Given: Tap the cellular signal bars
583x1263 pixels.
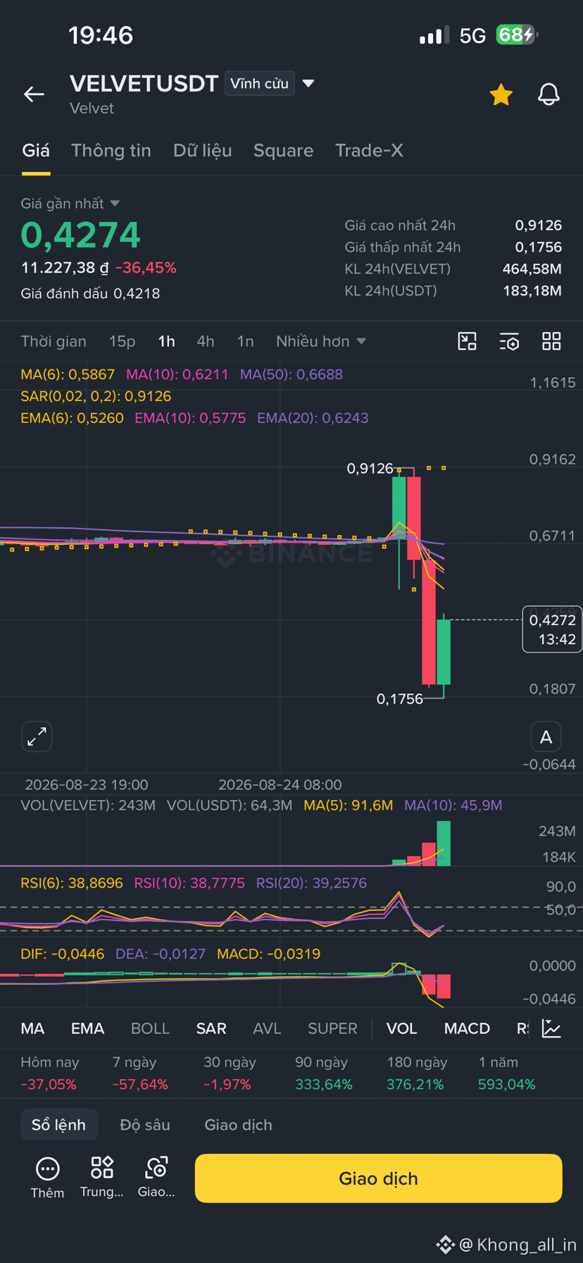Looking at the screenshot, I should [x=434, y=35].
